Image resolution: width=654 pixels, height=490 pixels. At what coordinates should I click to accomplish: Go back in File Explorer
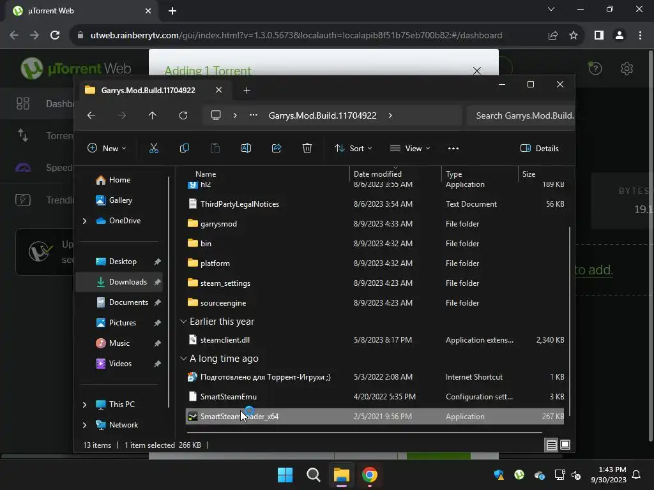pyautogui.click(x=91, y=115)
